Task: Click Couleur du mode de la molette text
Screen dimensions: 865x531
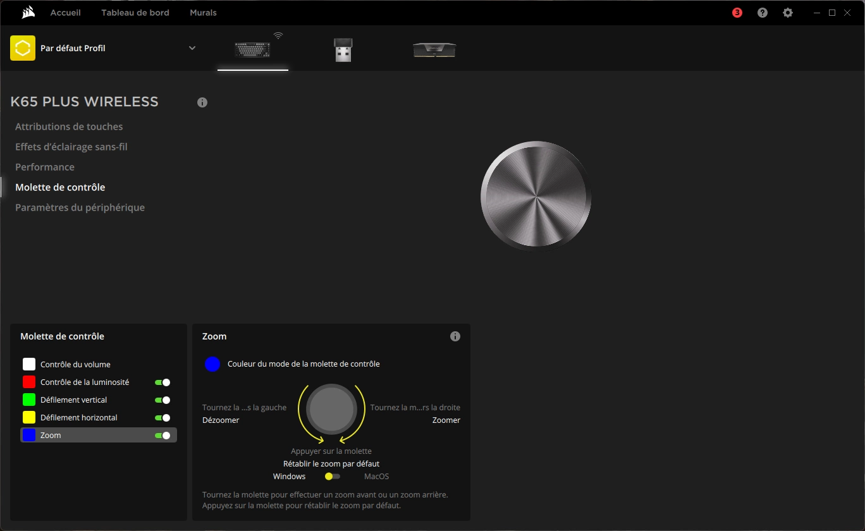Action: (x=304, y=364)
